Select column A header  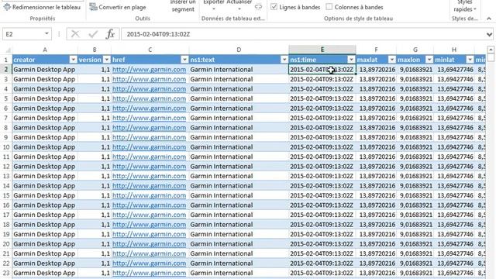[45, 50]
